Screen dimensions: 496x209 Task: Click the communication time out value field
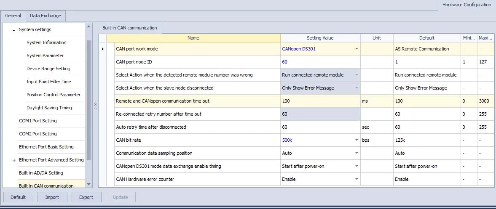(320, 101)
